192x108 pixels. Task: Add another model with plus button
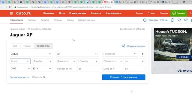tap(142, 54)
